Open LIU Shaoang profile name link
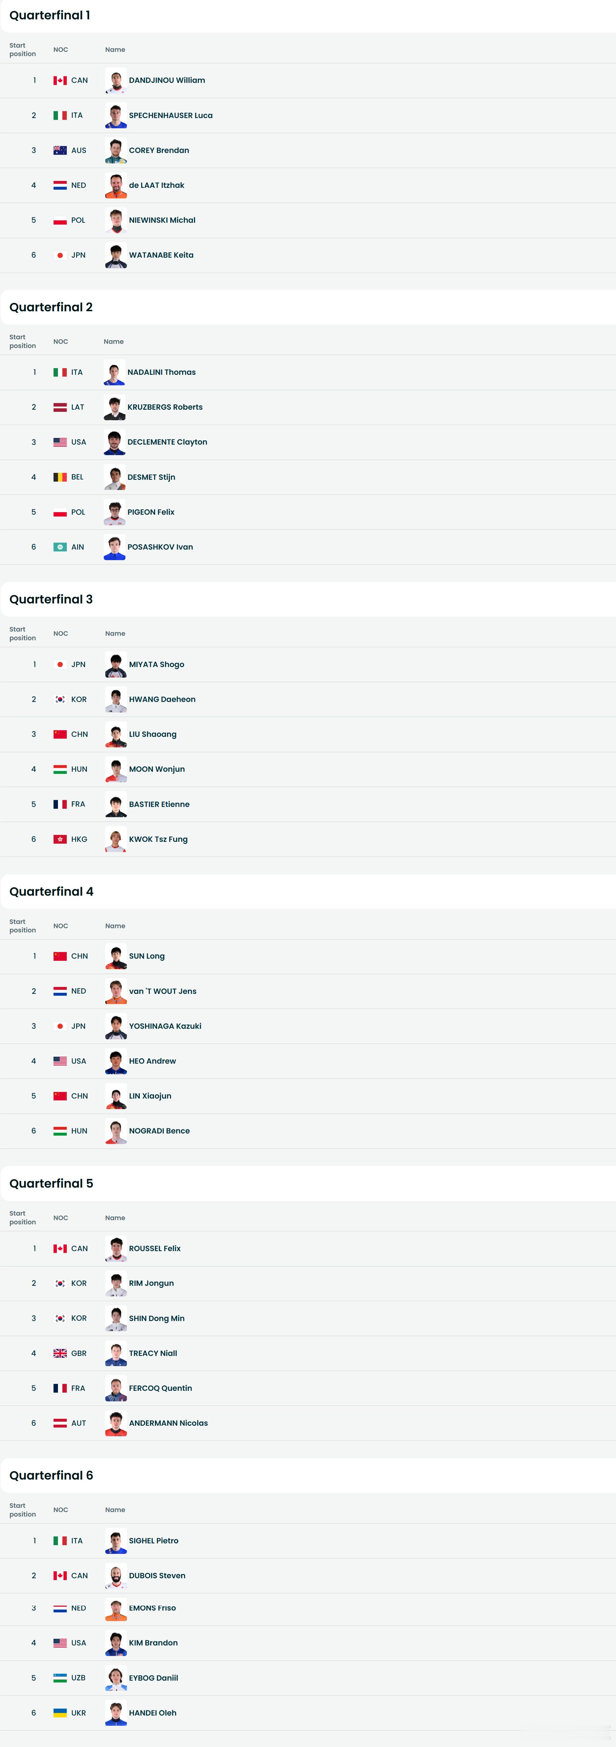616x1747 pixels. (152, 734)
